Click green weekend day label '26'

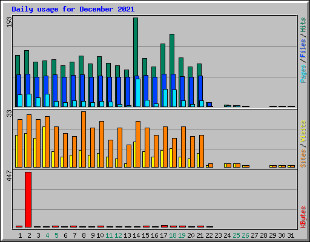pos(245,235)
